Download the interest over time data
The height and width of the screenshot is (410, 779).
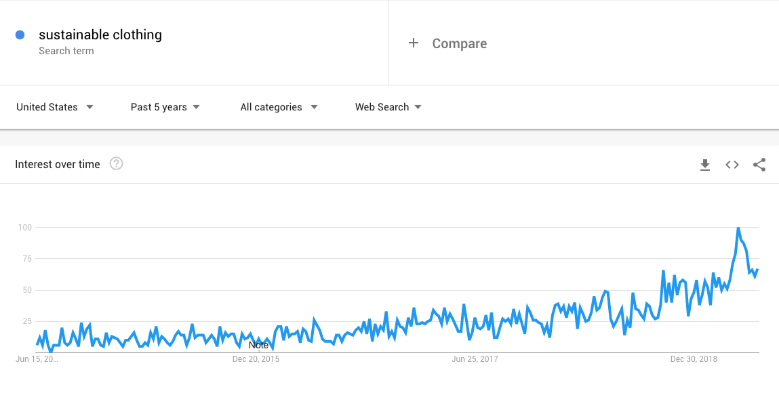pyautogui.click(x=705, y=165)
